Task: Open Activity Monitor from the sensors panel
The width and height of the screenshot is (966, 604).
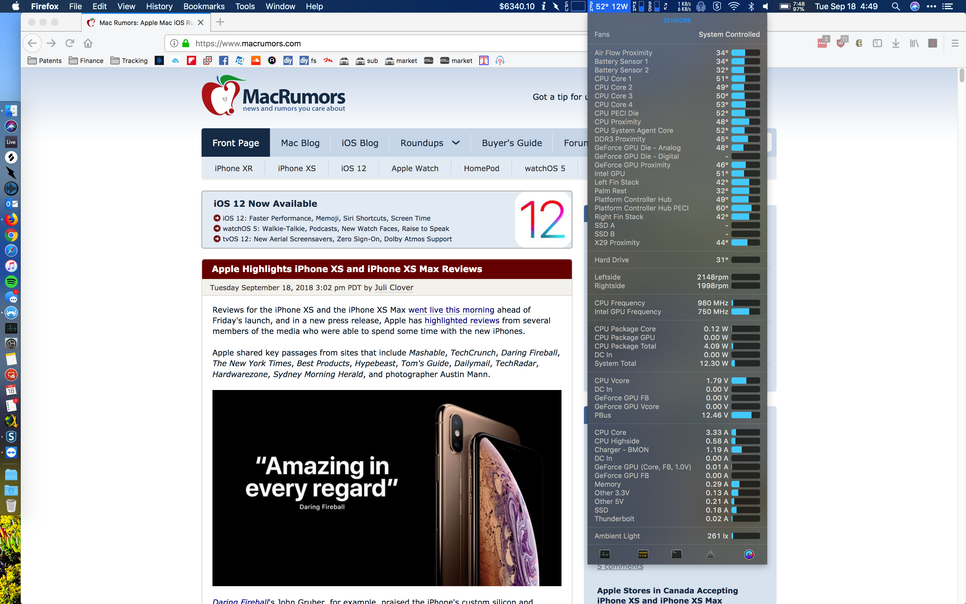Action: (x=605, y=554)
